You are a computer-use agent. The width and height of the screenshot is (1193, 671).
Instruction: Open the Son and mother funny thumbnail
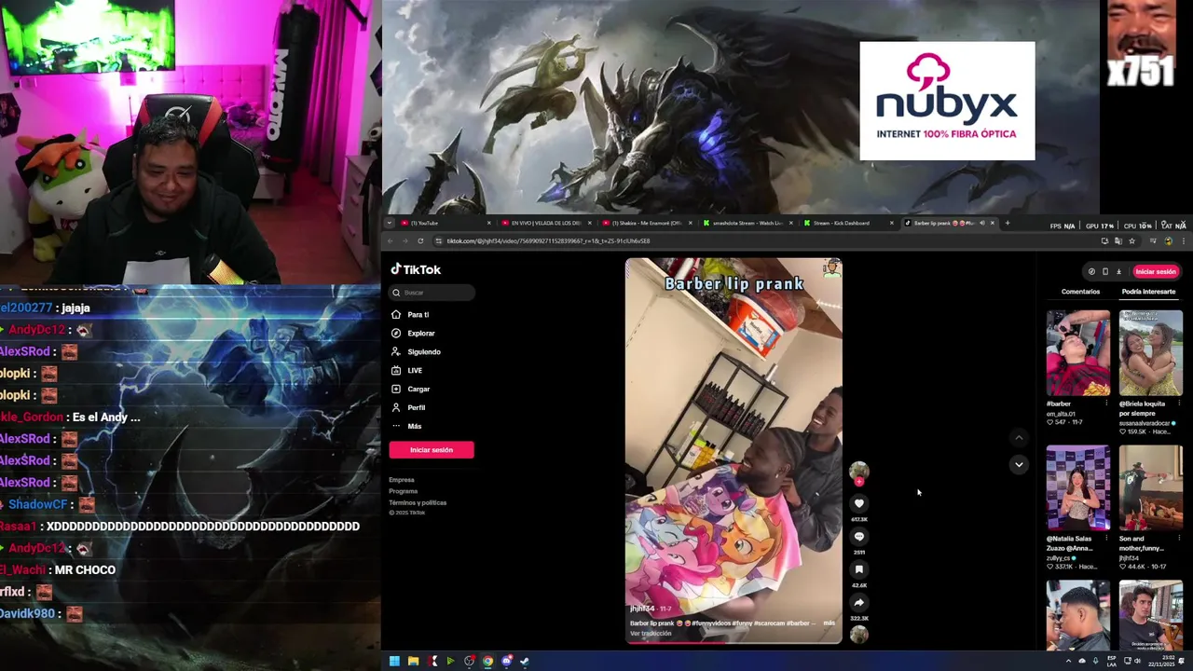[x=1150, y=487]
